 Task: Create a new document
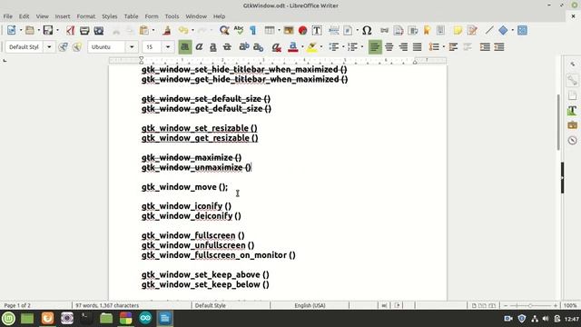tap(11, 30)
